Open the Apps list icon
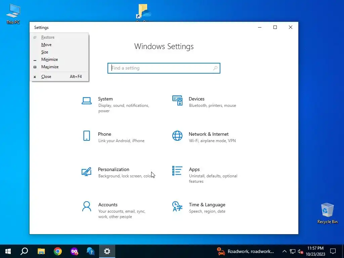Screen dimensions: 344x258 (177, 171)
